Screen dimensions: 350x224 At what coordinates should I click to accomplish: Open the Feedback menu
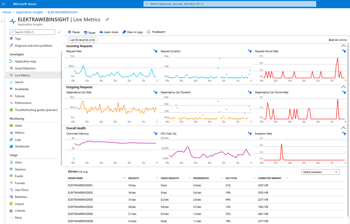[x=156, y=32]
